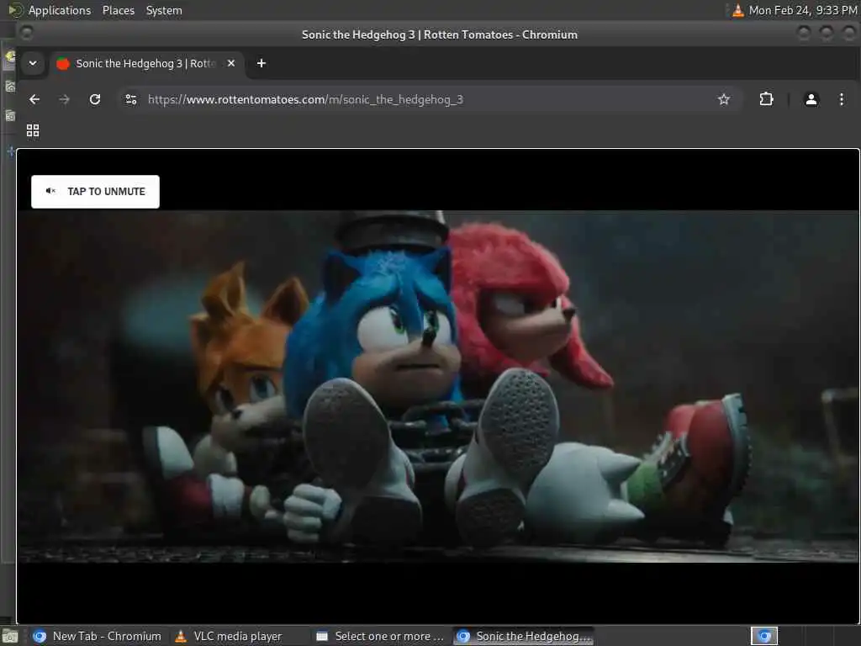Click the tomato favicon on the tab
The image size is (861, 646).
click(63, 64)
